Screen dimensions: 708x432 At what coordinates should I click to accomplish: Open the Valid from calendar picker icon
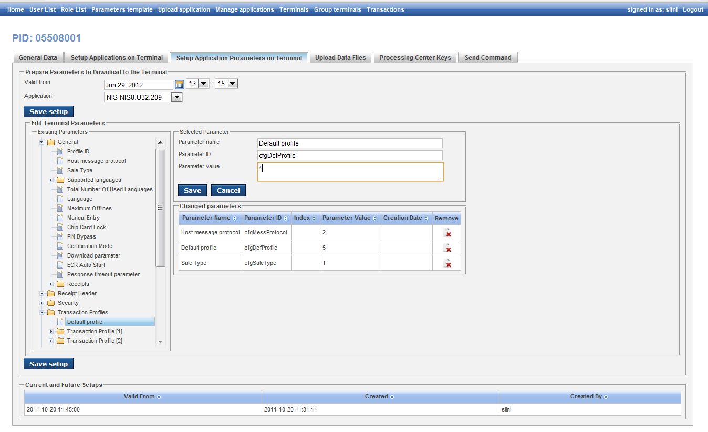click(180, 85)
